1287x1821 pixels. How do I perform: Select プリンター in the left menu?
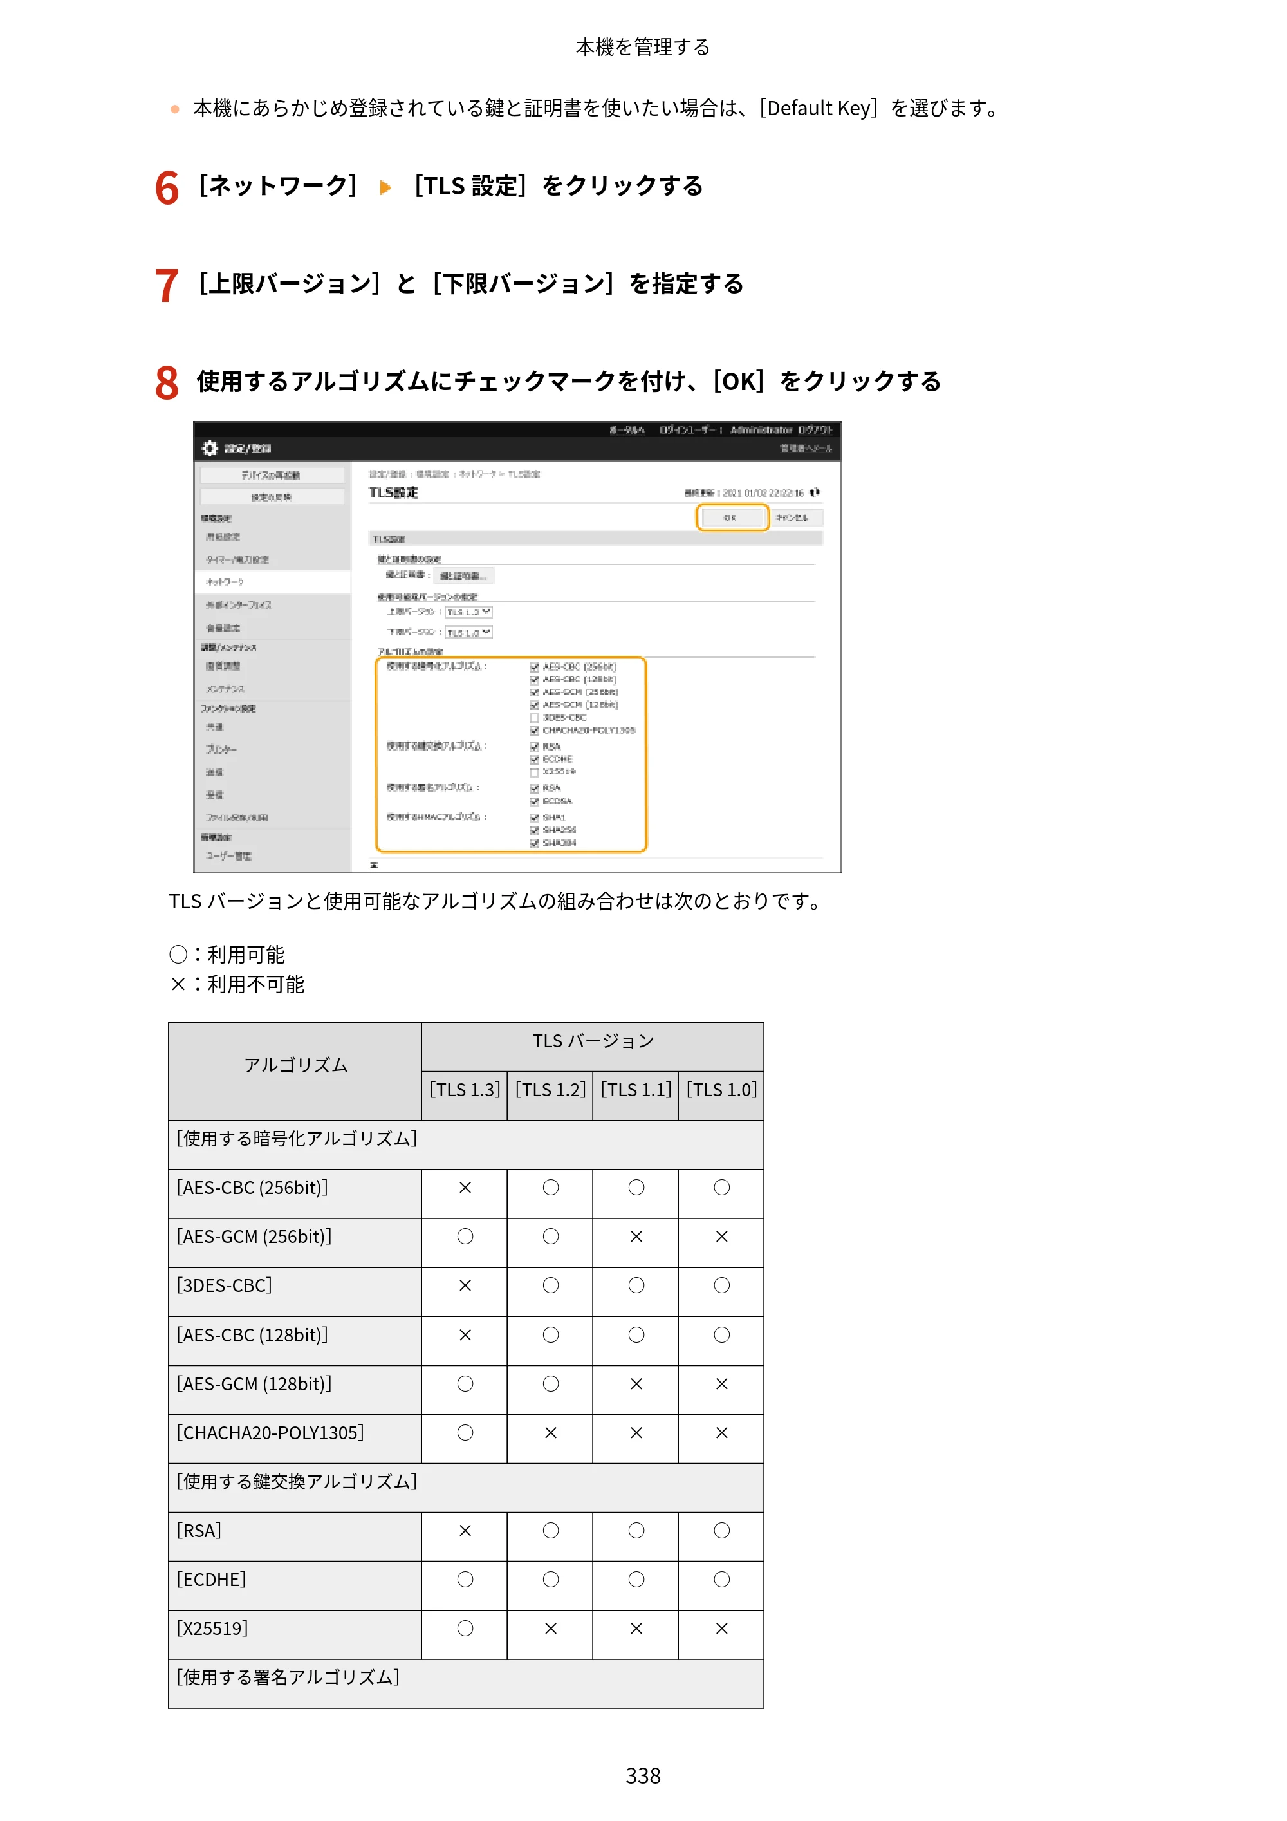pyautogui.click(x=221, y=749)
